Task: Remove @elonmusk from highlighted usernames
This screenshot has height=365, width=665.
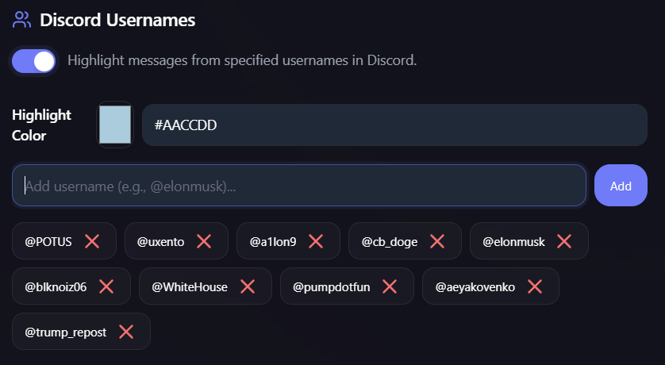Action: tap(564, 241)
